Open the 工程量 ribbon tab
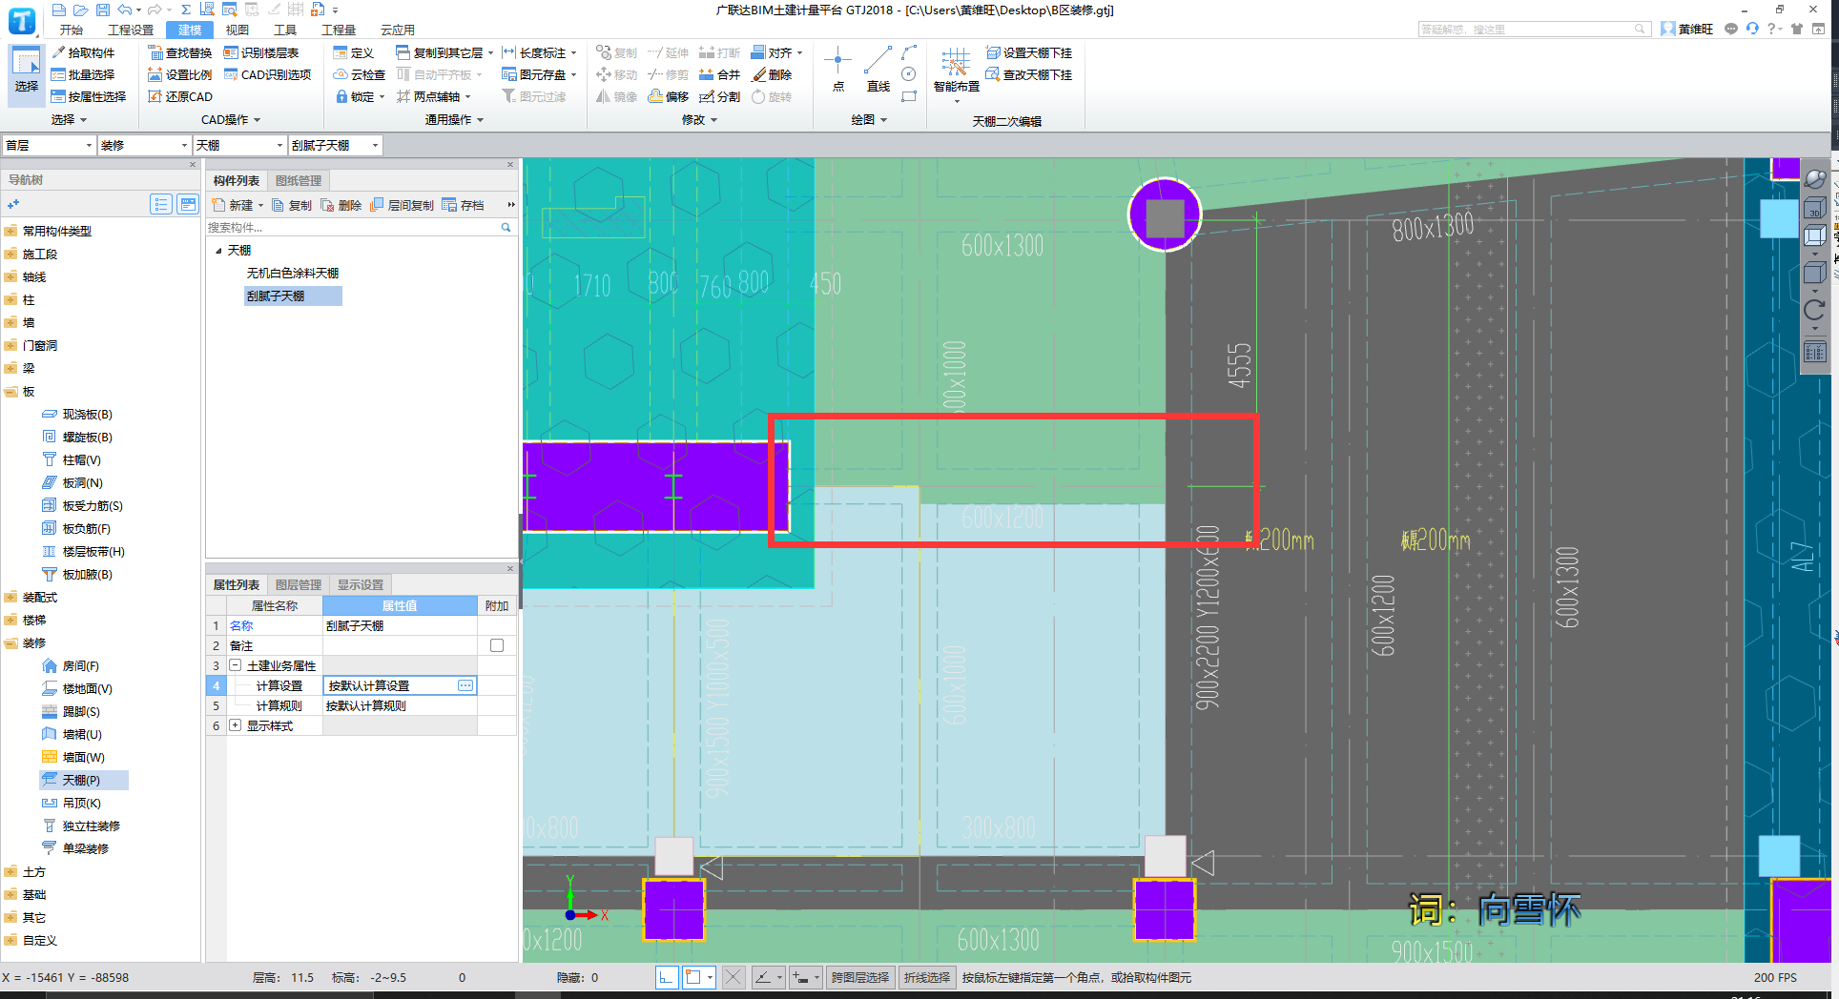This screenshot has width=1839, height=999. (x=338, y=30)
